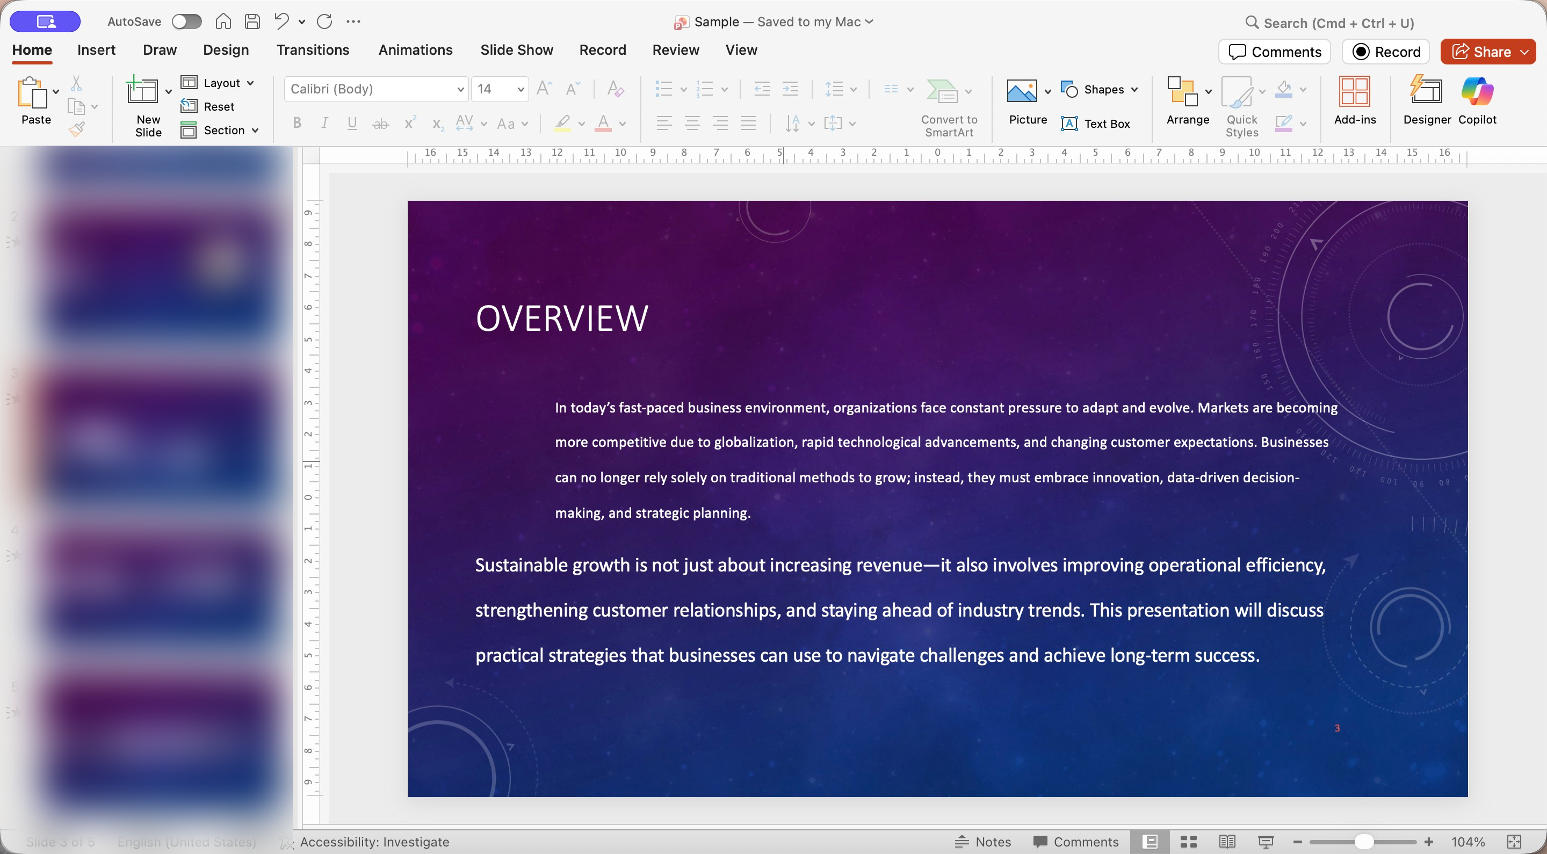This screenshot has width=1547, height=854.
Task: Click the top-right Comments button
Action: pos(1274,52)
